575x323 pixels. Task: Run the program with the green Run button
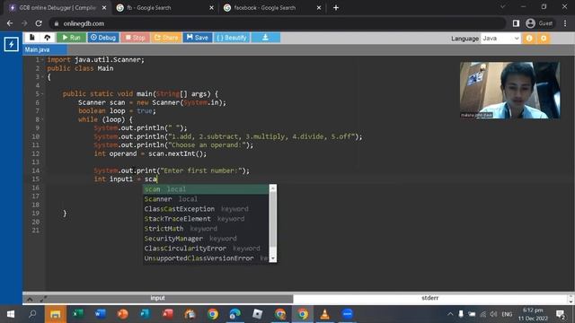tap(71, 38)
